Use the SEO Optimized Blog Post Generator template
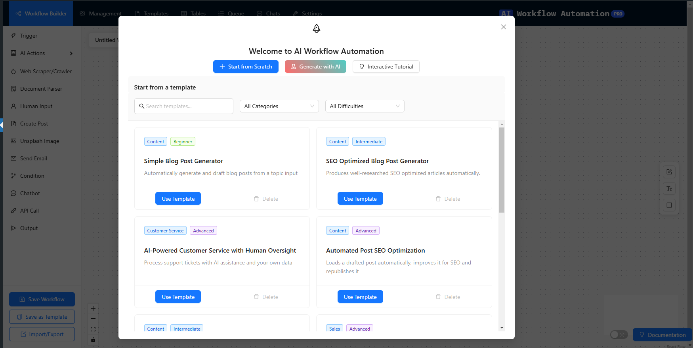 [360, 198]
